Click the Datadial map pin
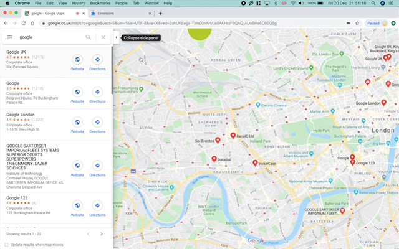 click(x=214, y=159)
